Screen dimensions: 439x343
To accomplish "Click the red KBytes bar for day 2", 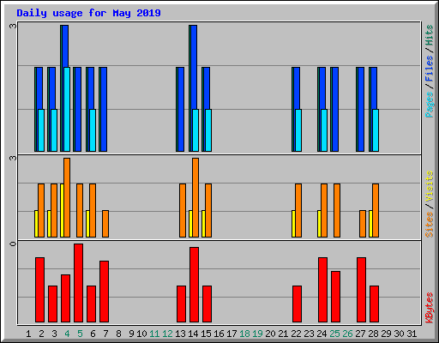I will coord(39,290).
